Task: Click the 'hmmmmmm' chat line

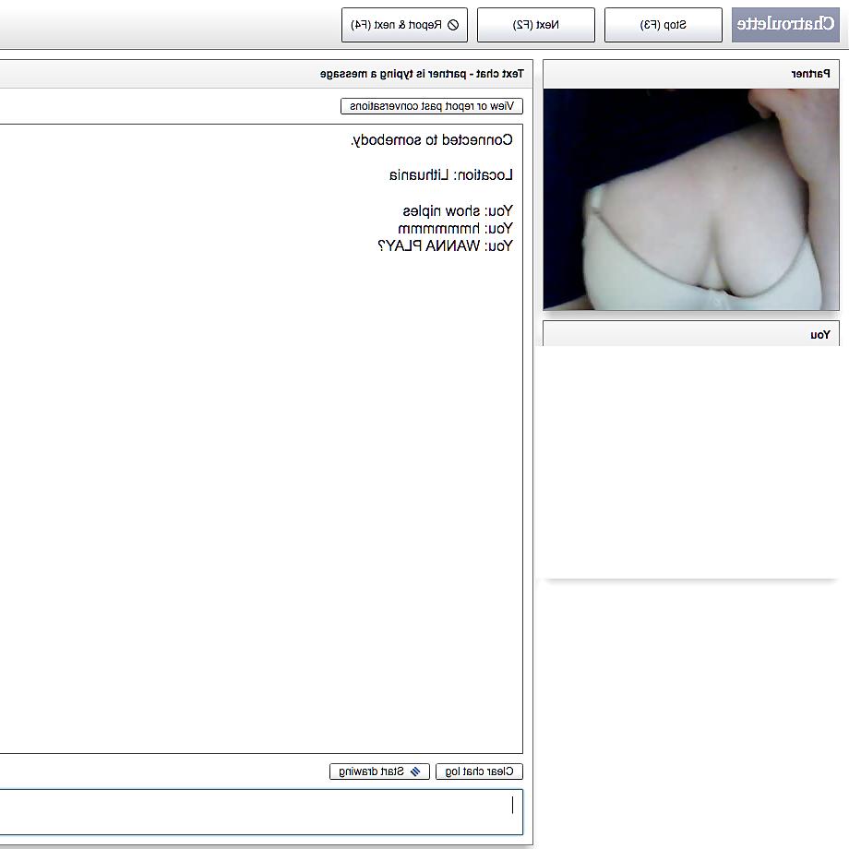Action: pos(455,229)
